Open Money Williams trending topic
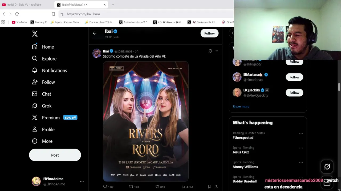Viewport: 341px width, 191px height. (245, 167)
